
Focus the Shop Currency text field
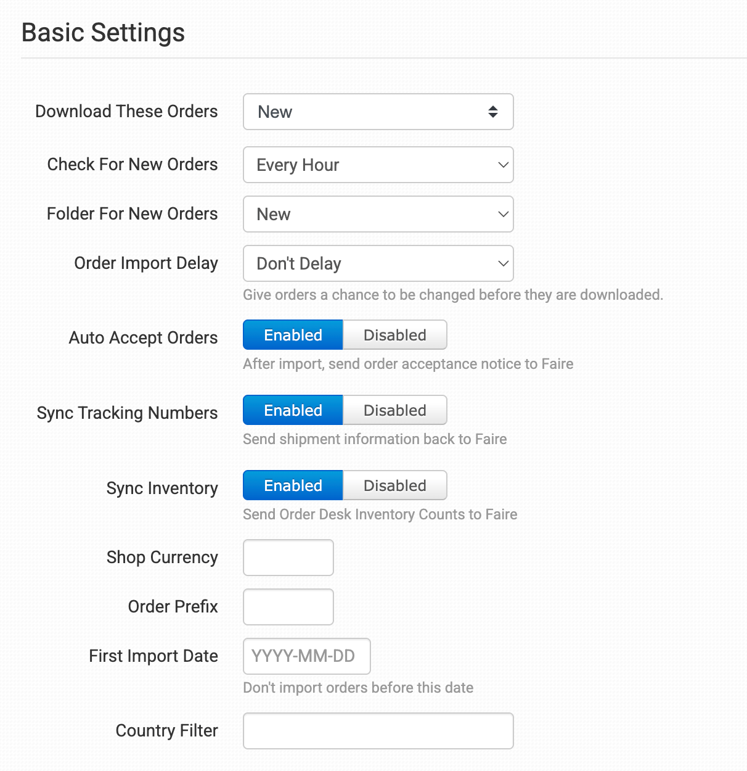pyautogui.click(x=288, y=558)
